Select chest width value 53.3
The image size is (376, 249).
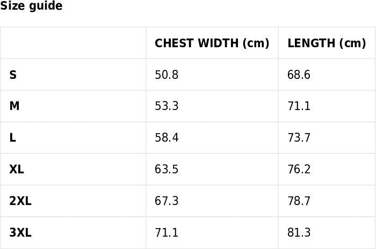coord(167,106)
